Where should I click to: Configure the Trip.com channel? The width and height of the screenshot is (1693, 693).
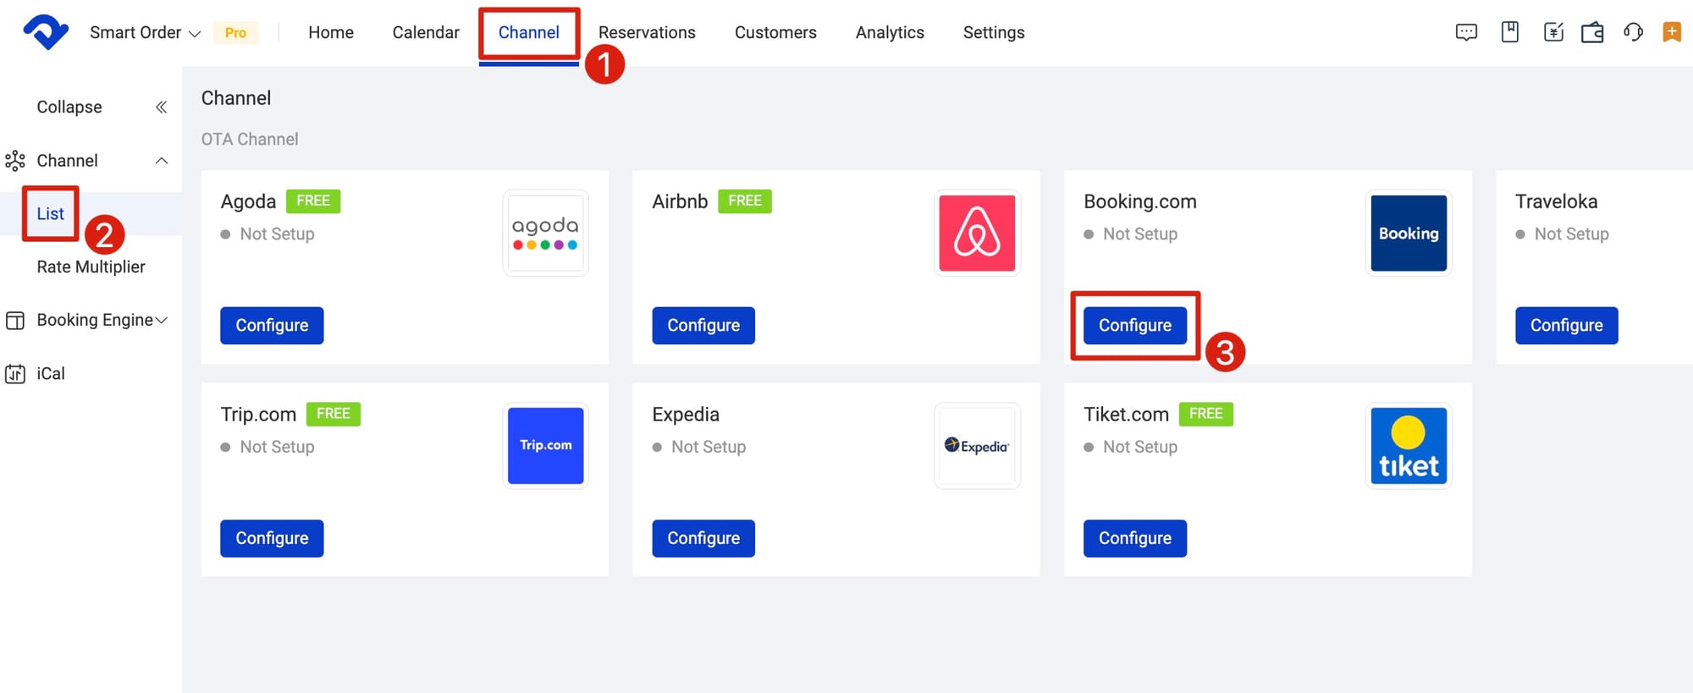[272, 539]
